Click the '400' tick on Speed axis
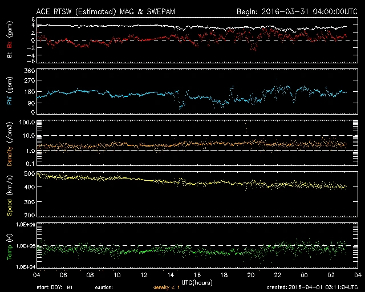This screenshot has height=292, width=365. coord(29,187)
